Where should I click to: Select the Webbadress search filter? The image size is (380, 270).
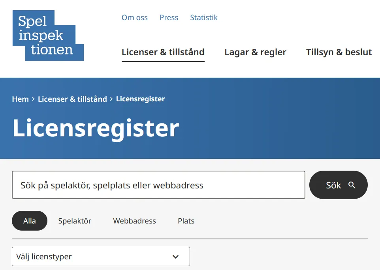[134, 221]
